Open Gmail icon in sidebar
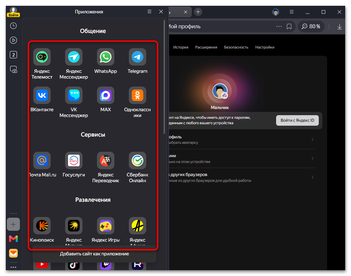 pos(13,239)
